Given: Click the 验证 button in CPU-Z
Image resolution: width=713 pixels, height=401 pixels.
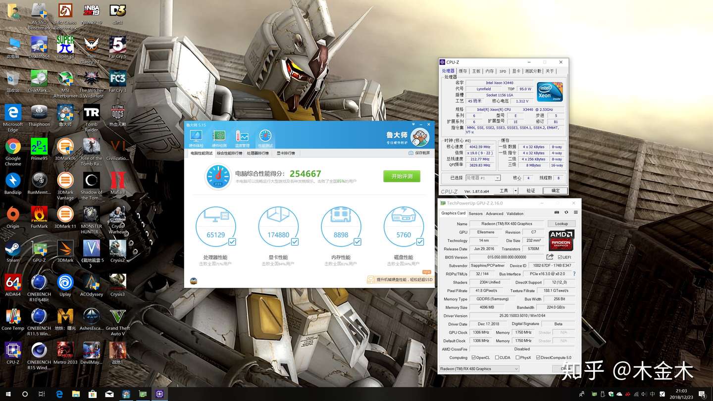Looking at the screenshot, I should click(x=531, y=191).
